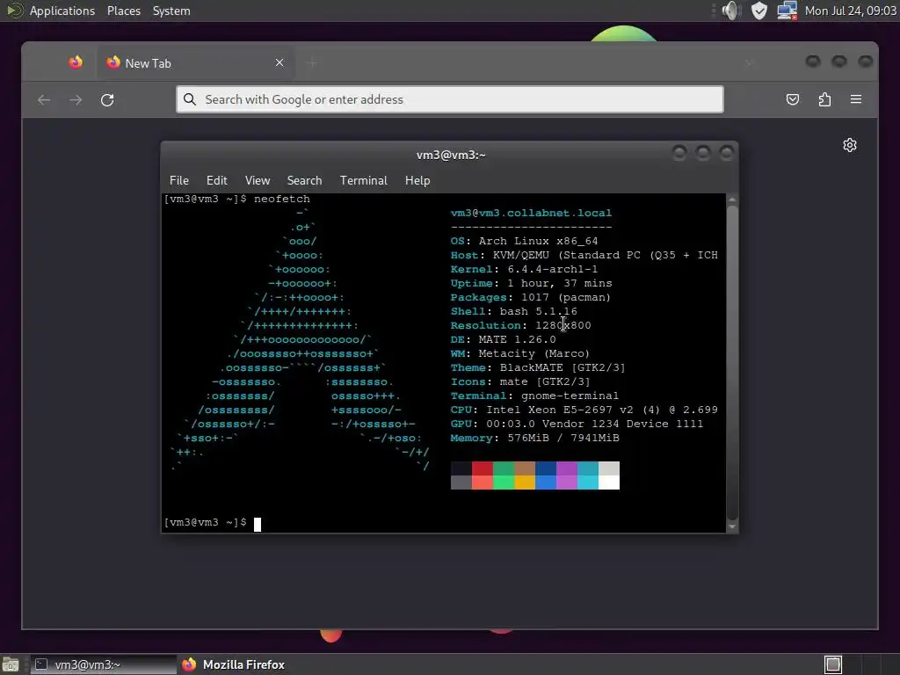The image size is (900, 675).
Task: Open the terminal Help menu
Action: pos(417,180)
